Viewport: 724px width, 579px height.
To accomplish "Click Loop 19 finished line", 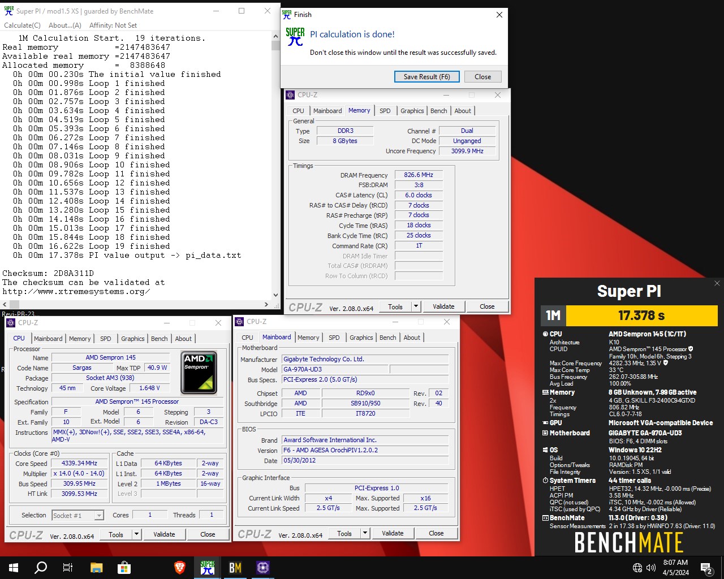I will 92,246.
